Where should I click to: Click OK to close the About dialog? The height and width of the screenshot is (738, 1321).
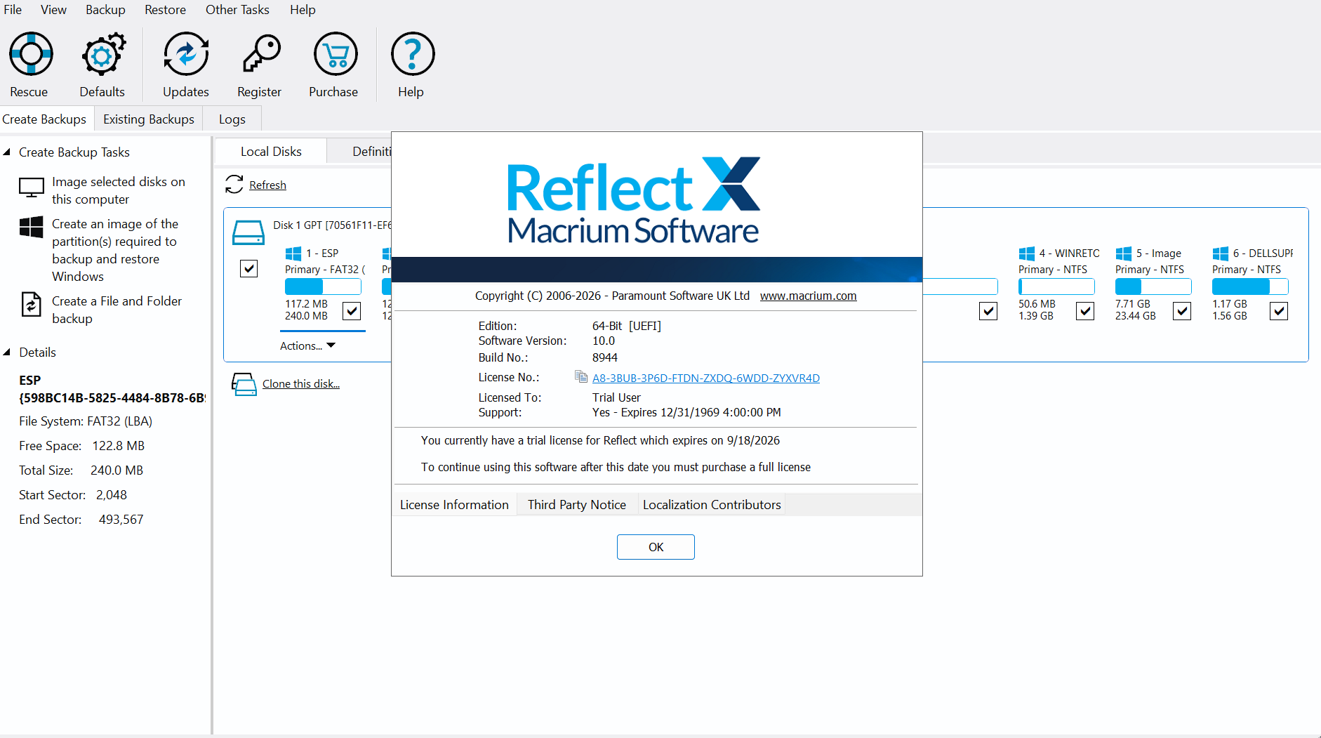pyautogui.click(x=656, y=547)
